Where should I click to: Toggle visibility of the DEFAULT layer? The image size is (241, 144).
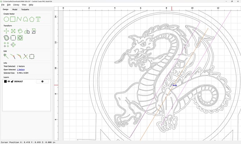(9, 81)
